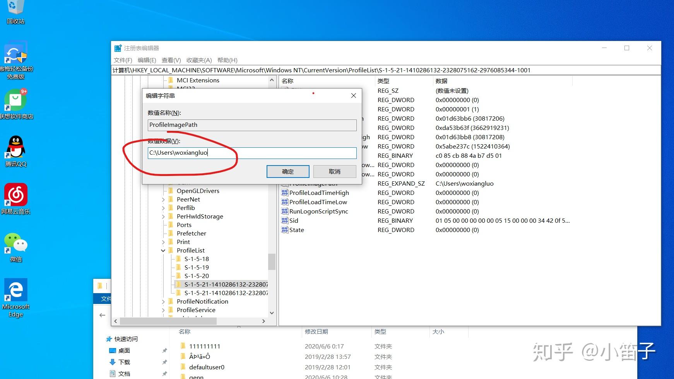
Task: Click the 数值名称 ProfileImagePath field
Action: pos(252,125)
